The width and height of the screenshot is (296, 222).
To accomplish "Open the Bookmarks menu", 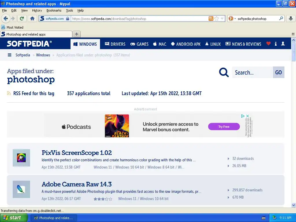I will click(x=54, y=10).
